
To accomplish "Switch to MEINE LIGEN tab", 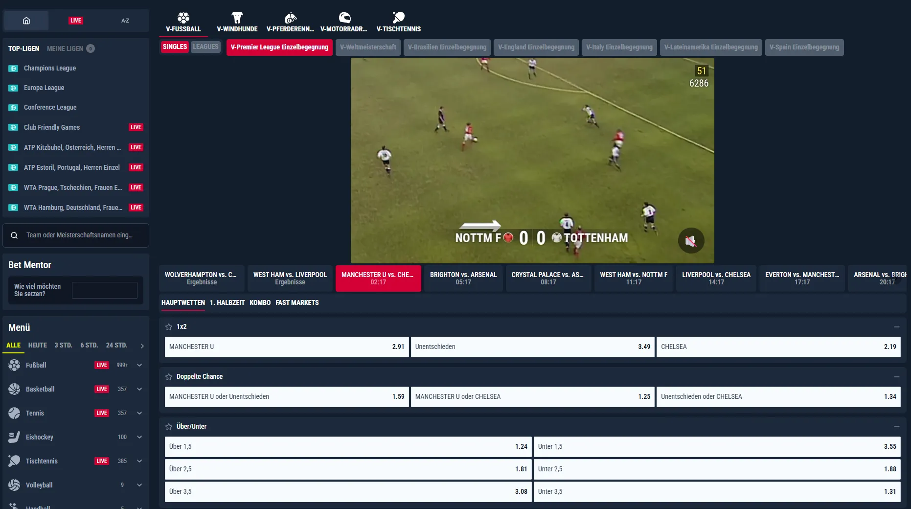I will (x=70, y=48).
